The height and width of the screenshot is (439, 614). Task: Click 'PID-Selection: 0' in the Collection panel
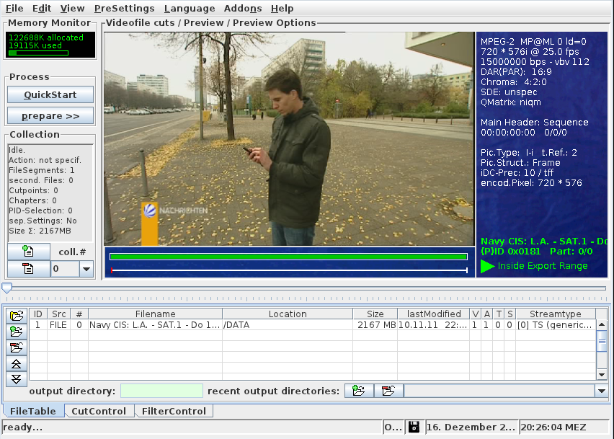40,210
